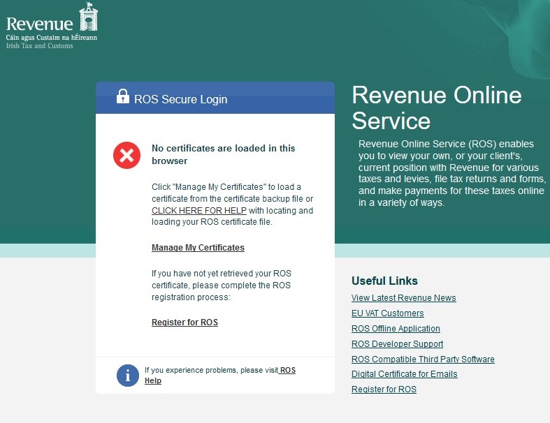The width and height of the screenshot is (550, 423).
Task: Click the Revenue Online Service (ROS) enables description paragraph
Action: [451, 173]
